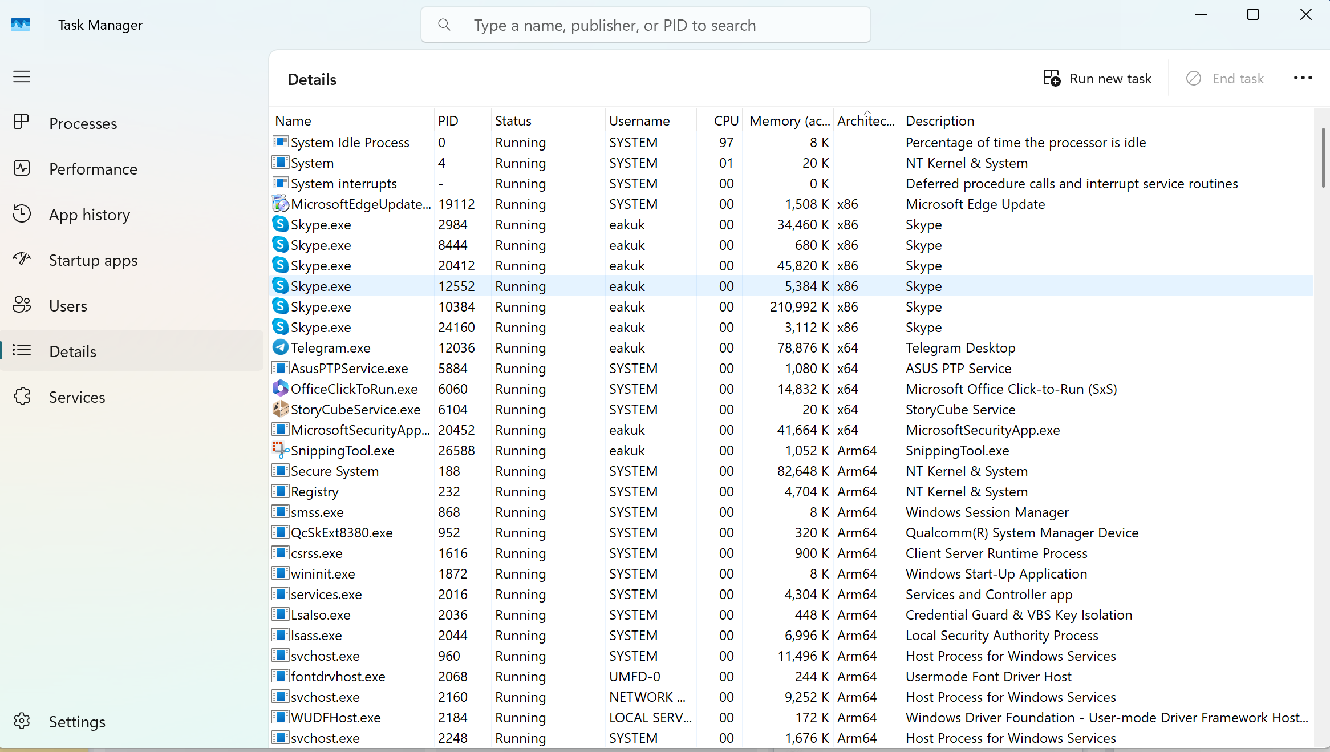This screenshot has height=752, width=1330.
Task: Select svchost.exe with PID 2160
Action: tap(792, 697)
